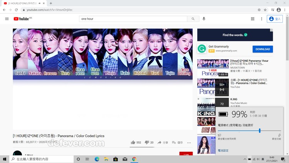
Task: Open Task View on the taskbar
Action: tap(87, 159)
